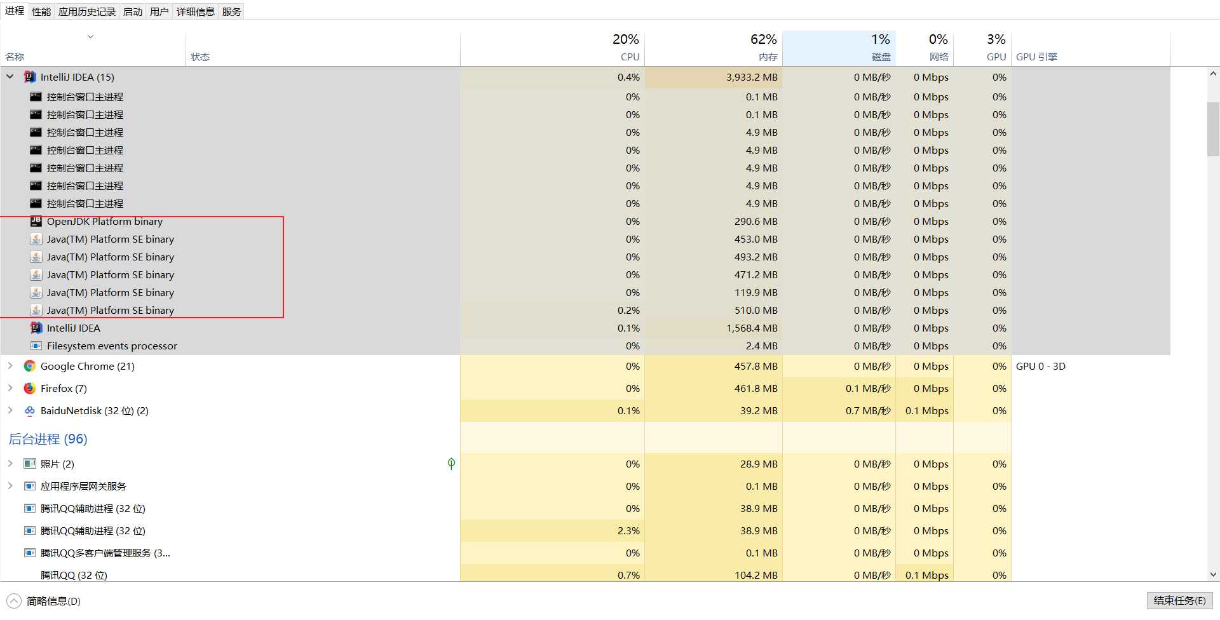Sort by the 名称 column header
This screenshot has width=1220, height=620.
tap(93, 48)
